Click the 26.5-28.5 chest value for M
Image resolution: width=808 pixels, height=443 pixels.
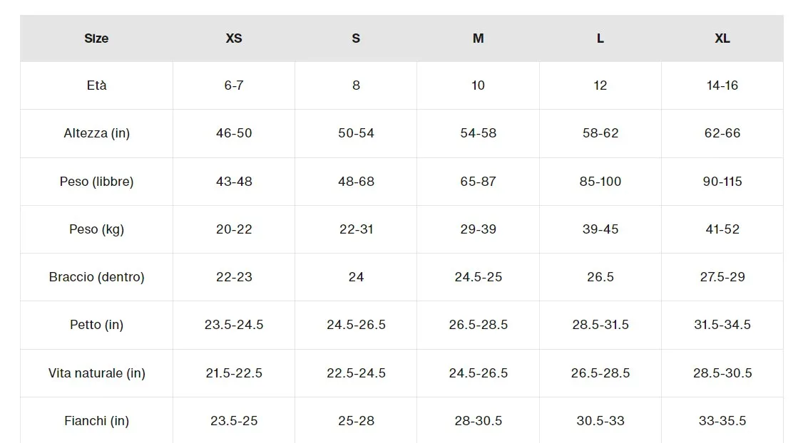click(479, 325)
